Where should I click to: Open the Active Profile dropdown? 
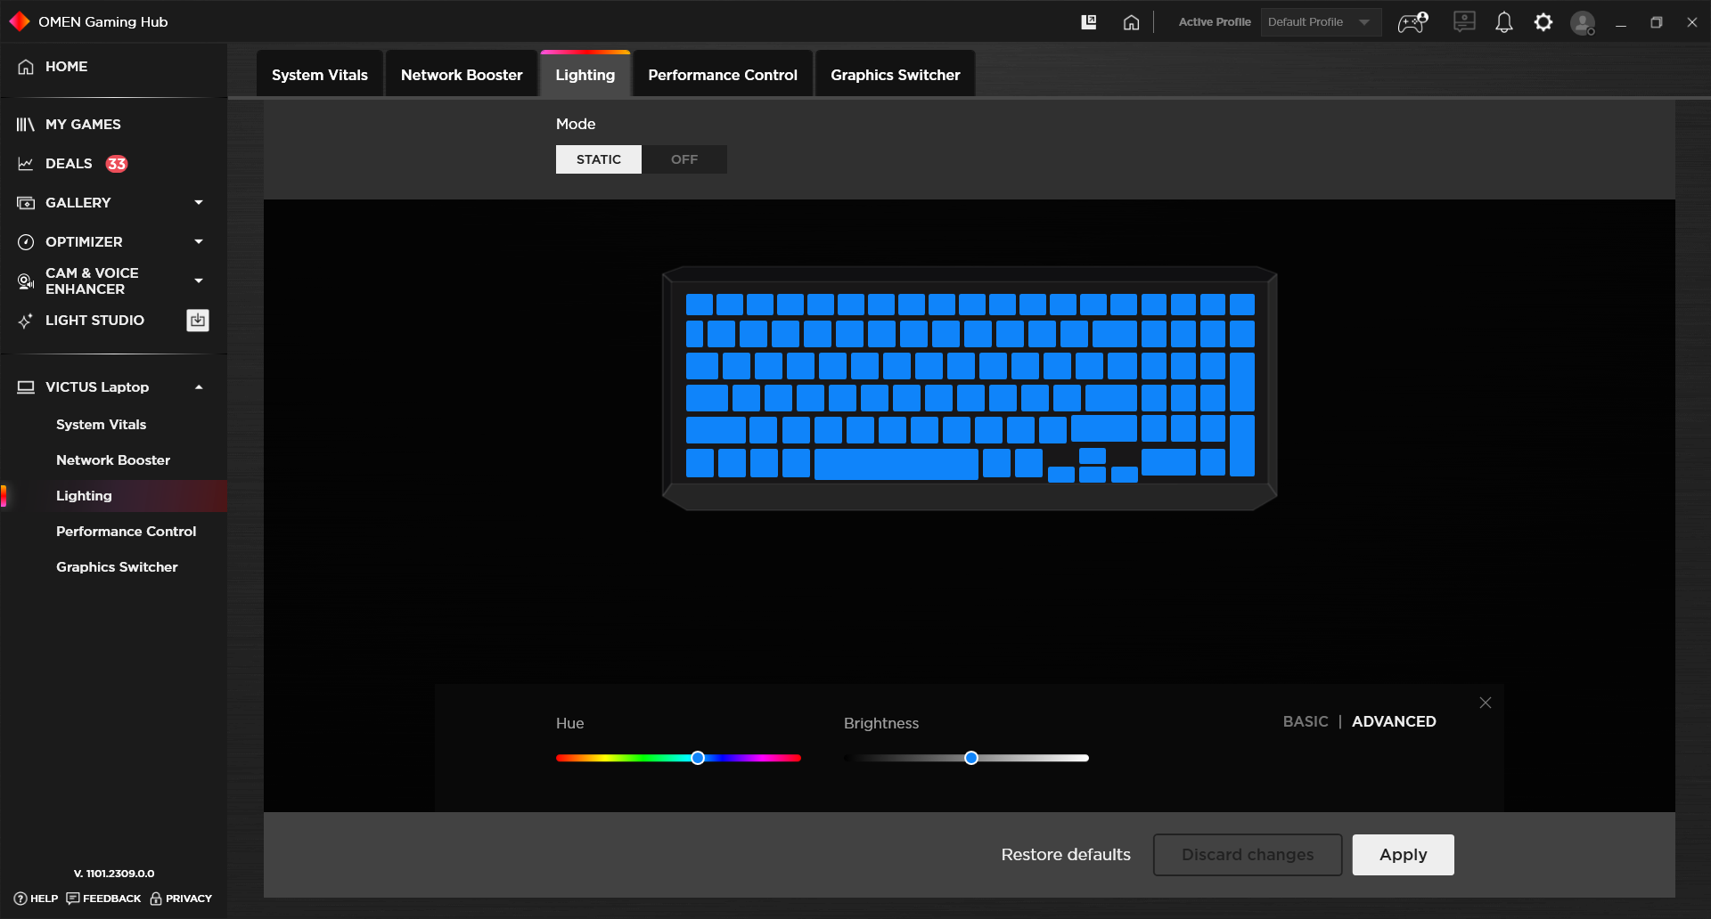pos(1320,22)
